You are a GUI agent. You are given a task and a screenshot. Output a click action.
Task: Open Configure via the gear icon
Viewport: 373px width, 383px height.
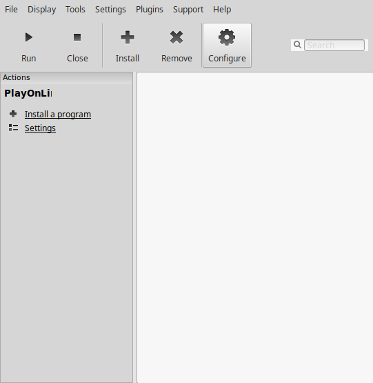(227, 37)
